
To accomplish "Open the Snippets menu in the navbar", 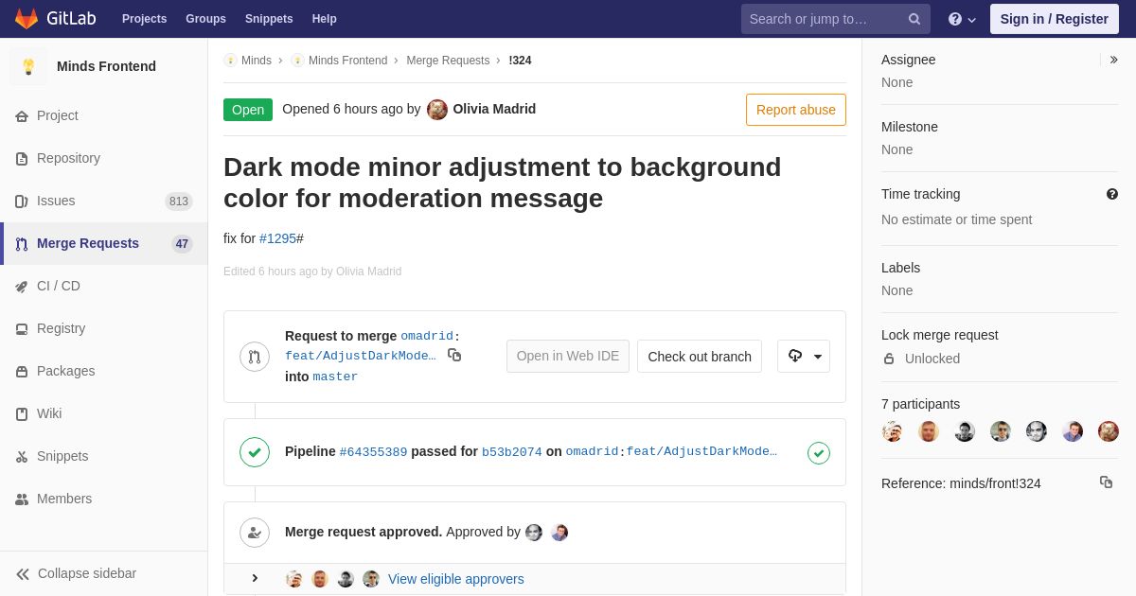I will (269, 19).
